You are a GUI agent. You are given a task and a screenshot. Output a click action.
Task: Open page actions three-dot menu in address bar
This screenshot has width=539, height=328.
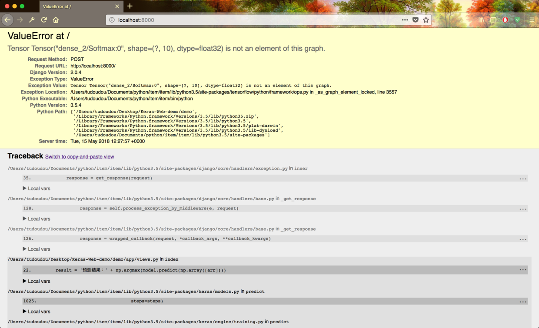click(405, 20)
